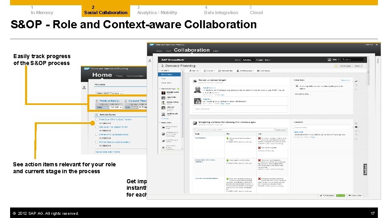Click Sandeep Garg's participant avatar

click(163, 93)
